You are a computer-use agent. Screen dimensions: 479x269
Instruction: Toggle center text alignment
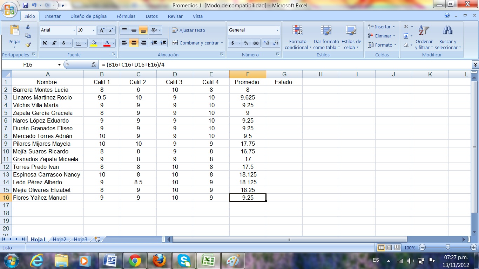point(134,43)
